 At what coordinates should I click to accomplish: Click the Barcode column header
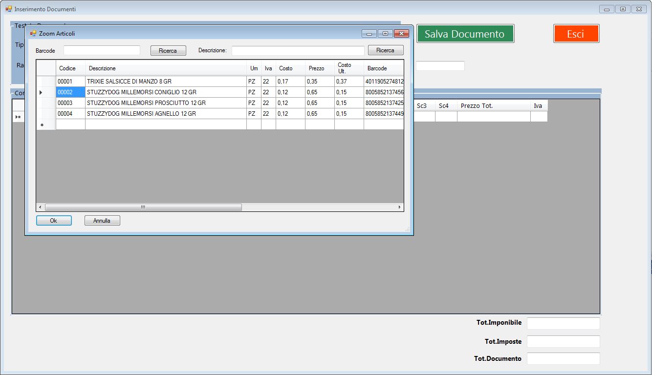pos(384,68)
